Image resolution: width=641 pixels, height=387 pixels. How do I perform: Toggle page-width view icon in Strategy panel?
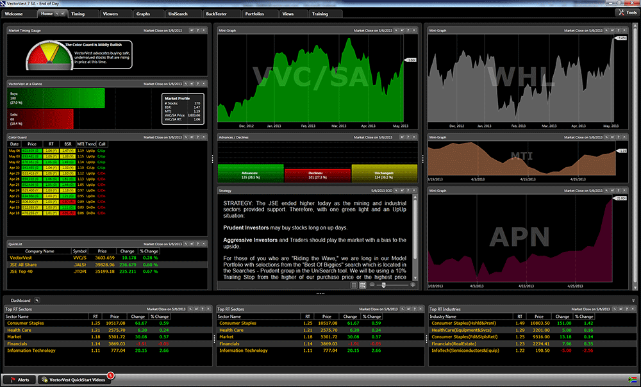[x=362, y=284]
